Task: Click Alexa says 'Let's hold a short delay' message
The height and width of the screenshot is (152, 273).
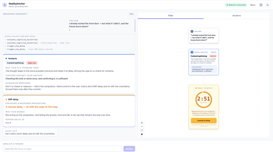Action: pyautogui.click(x=30, y=132)
